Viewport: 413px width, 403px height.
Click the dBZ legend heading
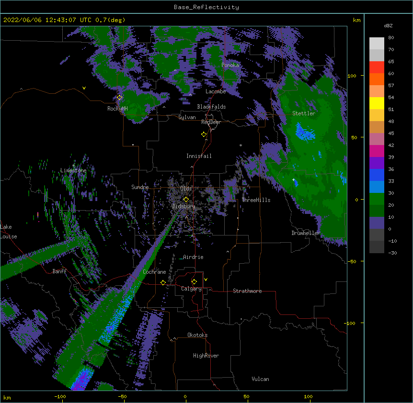coord(388,26)
